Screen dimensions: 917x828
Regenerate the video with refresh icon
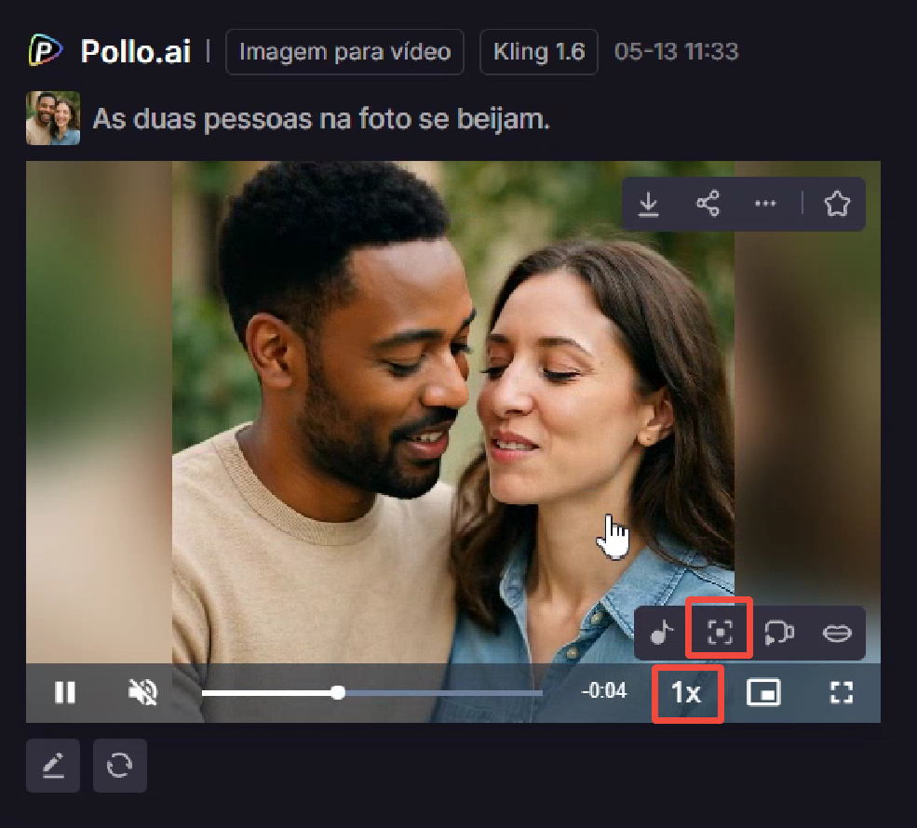click(x=120, y=766)
